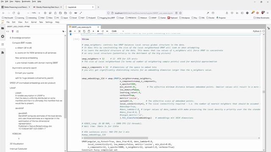
Task: Reload the current page
Action: [x=14, y=13]
